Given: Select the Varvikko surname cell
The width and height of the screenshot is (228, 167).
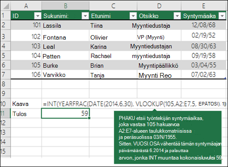Looking at the screenshot, I should click(65, 74).
